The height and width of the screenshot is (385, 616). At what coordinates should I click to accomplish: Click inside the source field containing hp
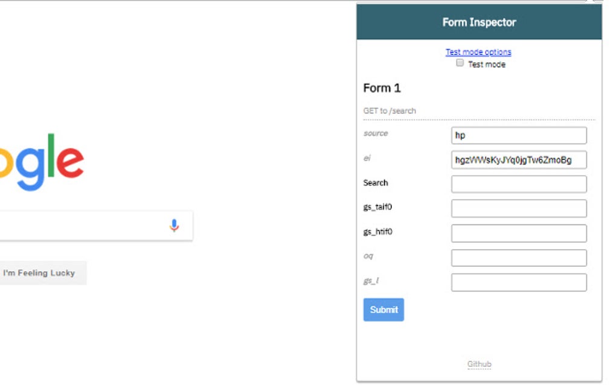click(x=518, y=135)
